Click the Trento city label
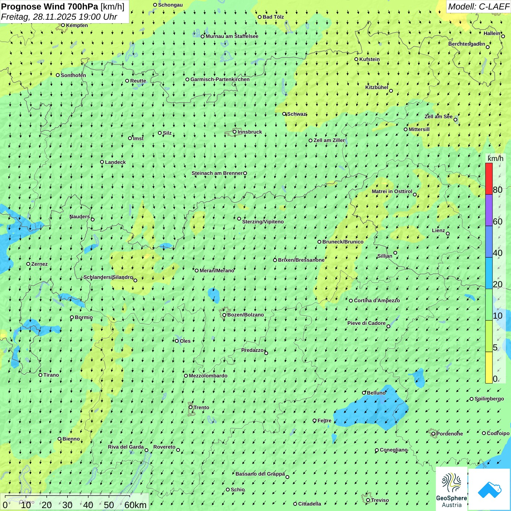 tap(201, 407)
